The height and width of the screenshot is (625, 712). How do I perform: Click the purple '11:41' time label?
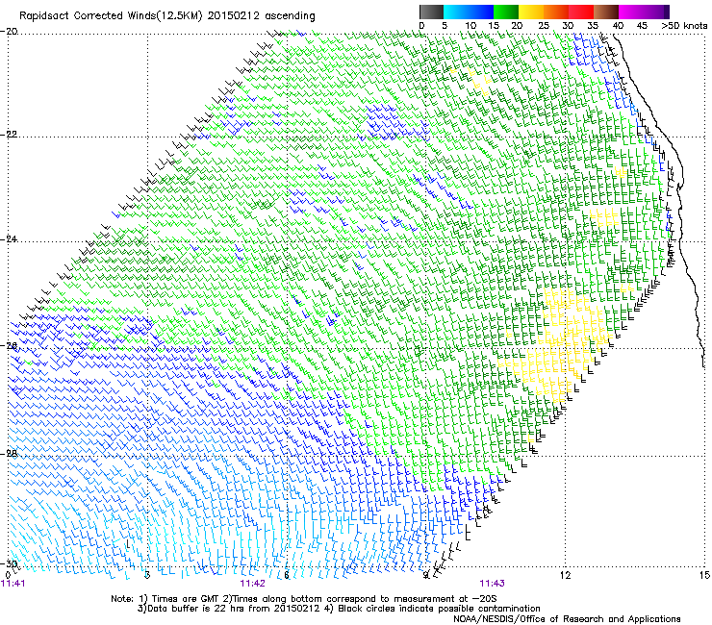tap(13, 584)
